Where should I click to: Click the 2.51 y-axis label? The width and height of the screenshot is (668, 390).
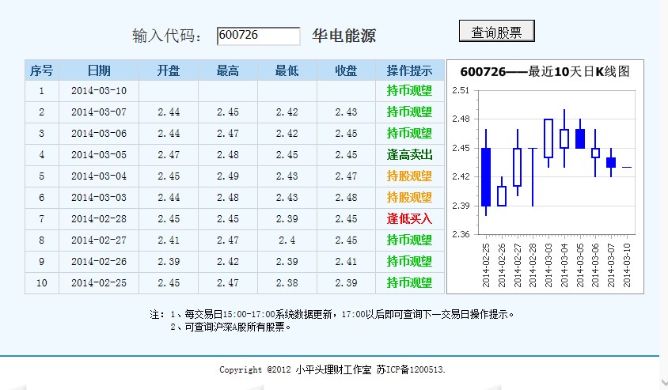pyautogui.click(x=461, y=90)
